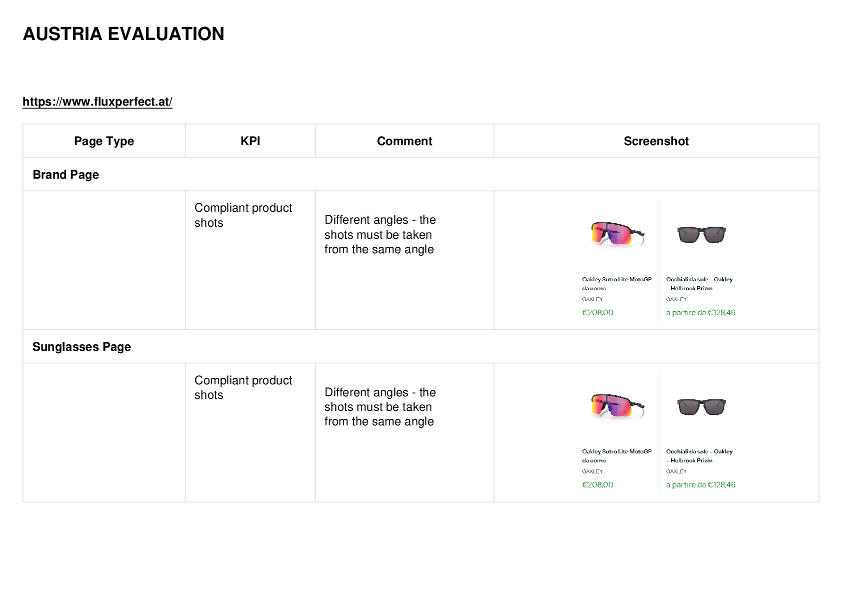
Task: Select the Comment column header
Action: coord(404,141)
